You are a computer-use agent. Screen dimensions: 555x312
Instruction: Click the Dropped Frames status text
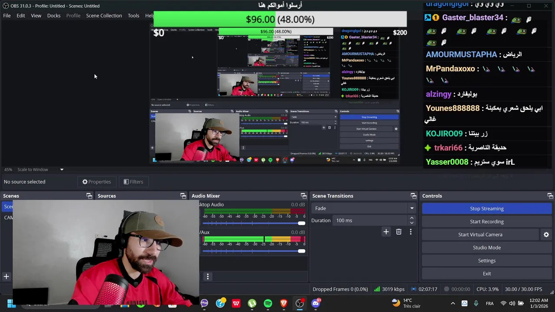click(340, 289)
